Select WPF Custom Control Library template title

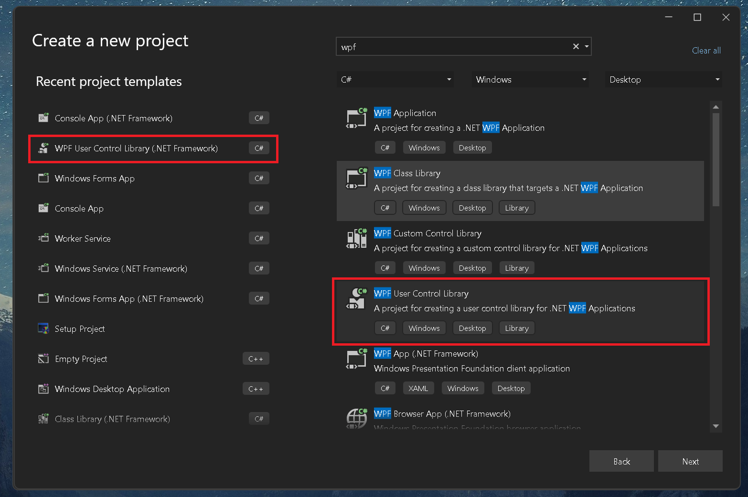[427, 233]
